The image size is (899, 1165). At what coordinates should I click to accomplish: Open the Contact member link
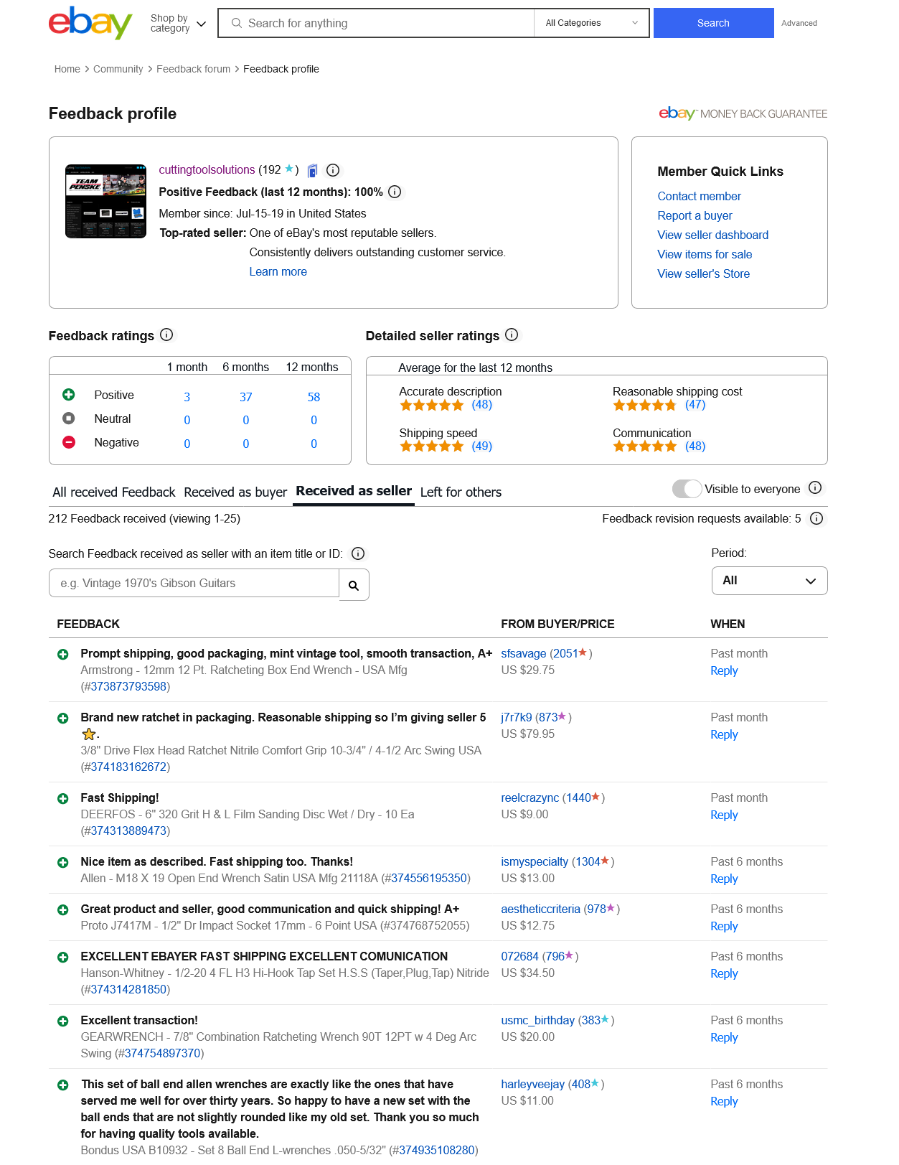pos(699,196)
